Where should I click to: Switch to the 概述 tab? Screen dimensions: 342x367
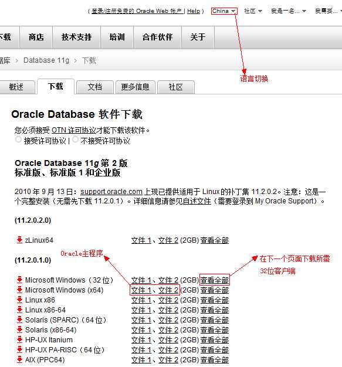coord(16,87)
